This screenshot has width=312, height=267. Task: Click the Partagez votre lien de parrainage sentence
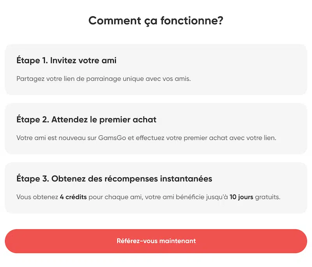103,79
